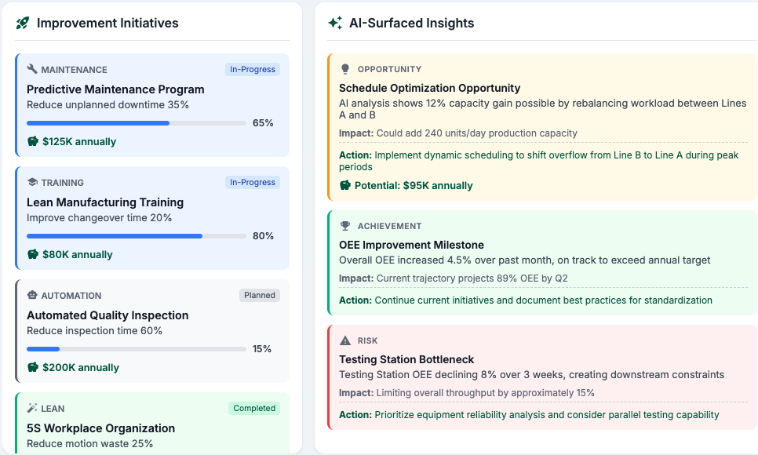
Task: Click the $80K annually savings text
Action: pyautogui.click(x=78, y=255)
